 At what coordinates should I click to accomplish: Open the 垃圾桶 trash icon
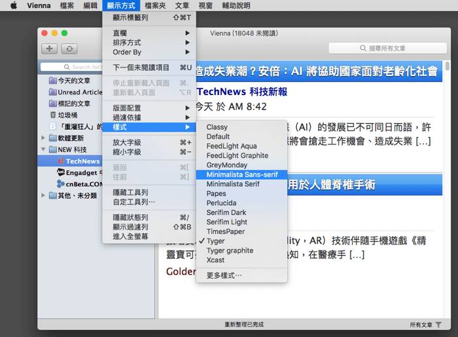coord(53,115)
